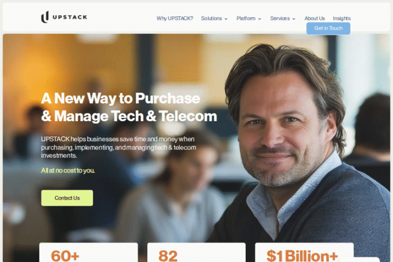The image size is (393, 262).
Task: Click the UPSTACK helps businesses description paragraph
Action: [x=118, y=147]
